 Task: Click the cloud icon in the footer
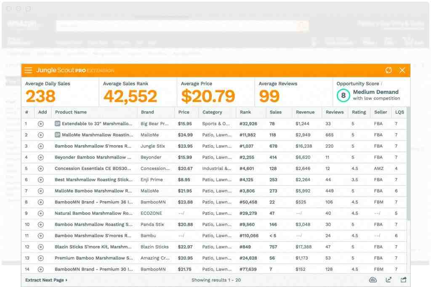click(373, 280)
